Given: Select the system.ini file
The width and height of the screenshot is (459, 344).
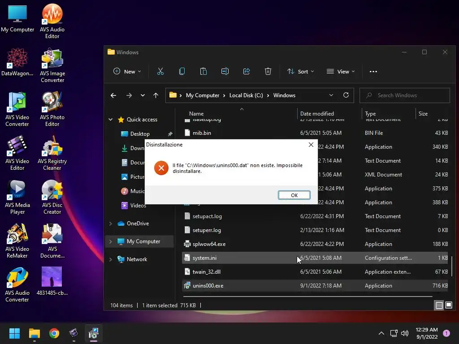Looking at the screenshot, I should pyautogui.click(x=315, y=258).
